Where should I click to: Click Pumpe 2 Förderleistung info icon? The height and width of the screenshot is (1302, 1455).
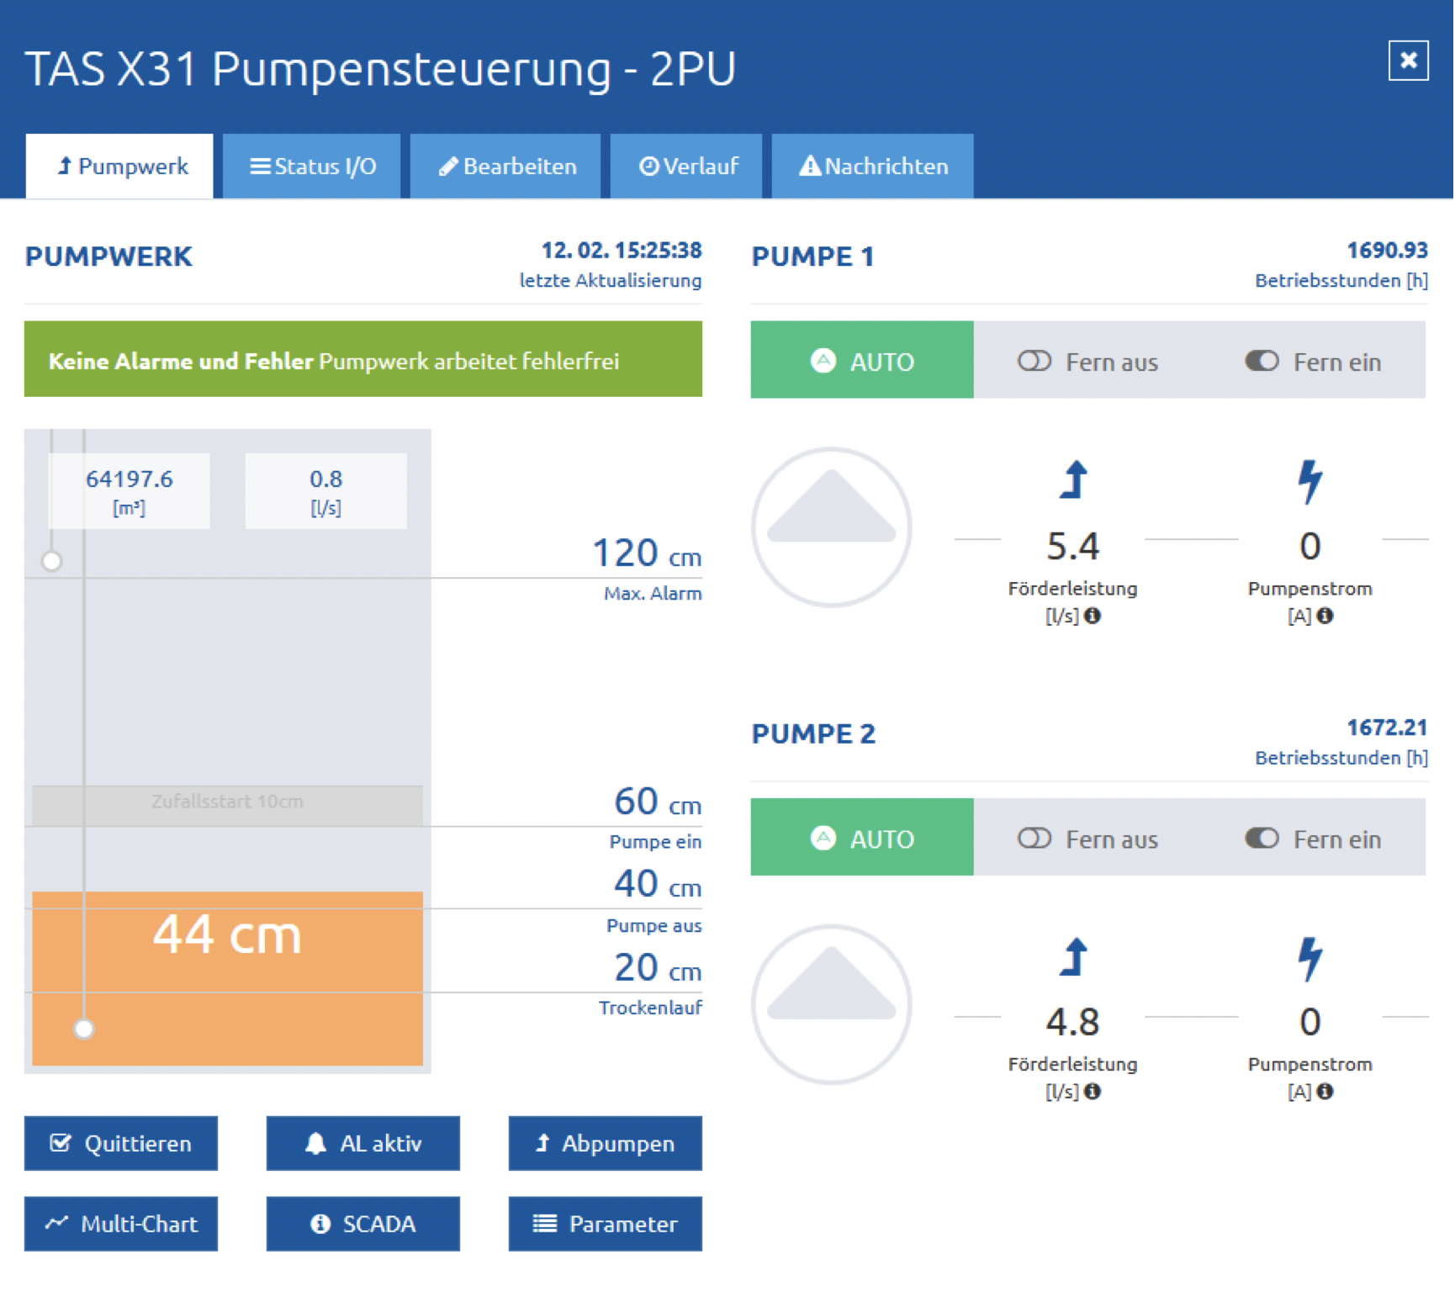[x=1093, y=1092]
